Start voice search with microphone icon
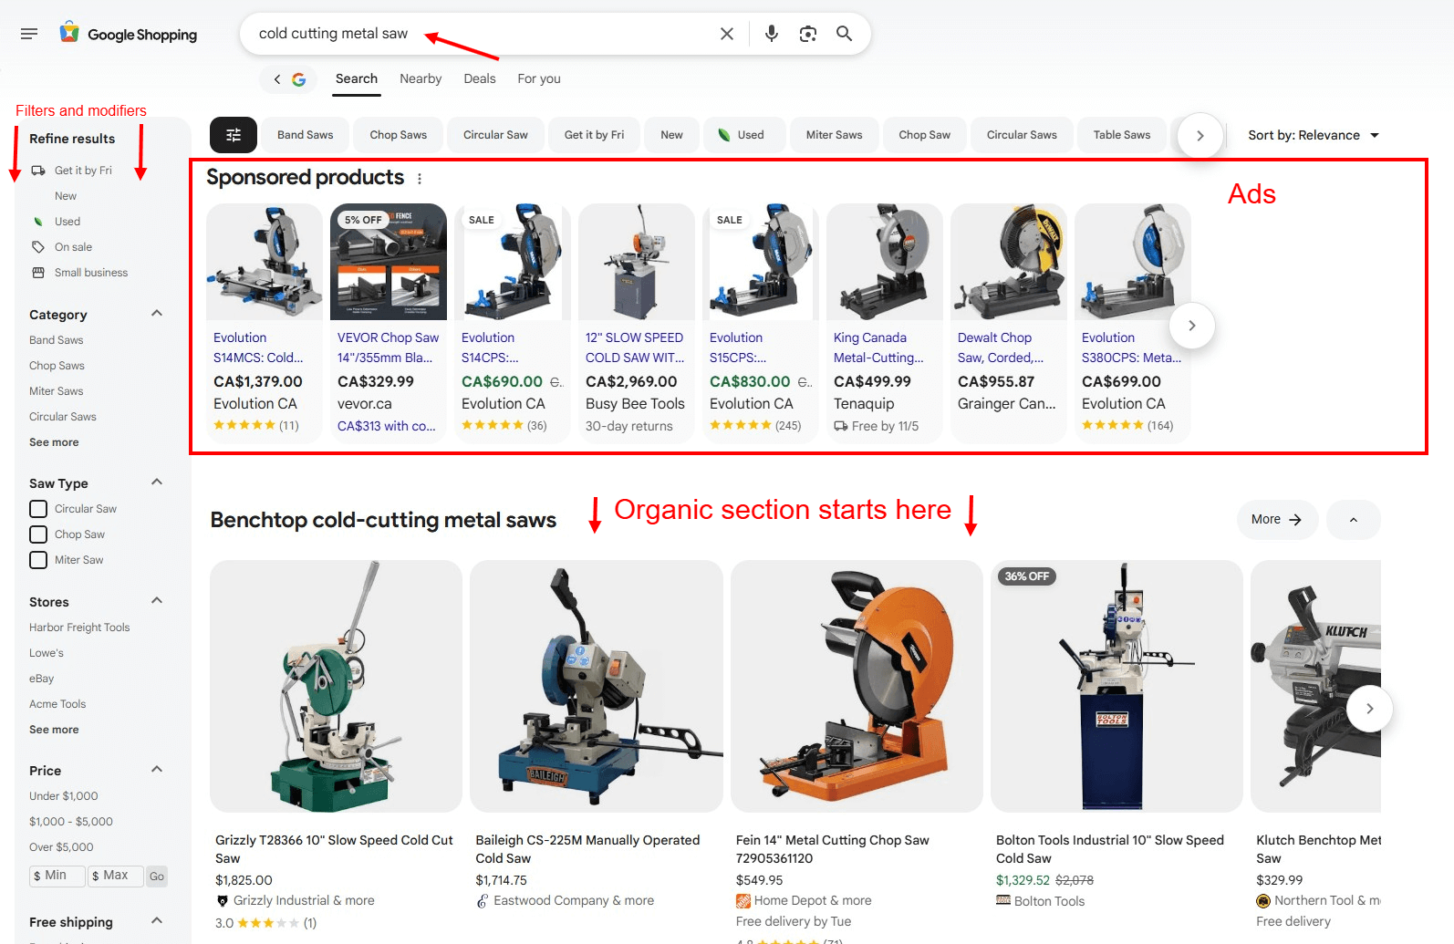This screenshot has width=1454, height=944. coord(772,34)
